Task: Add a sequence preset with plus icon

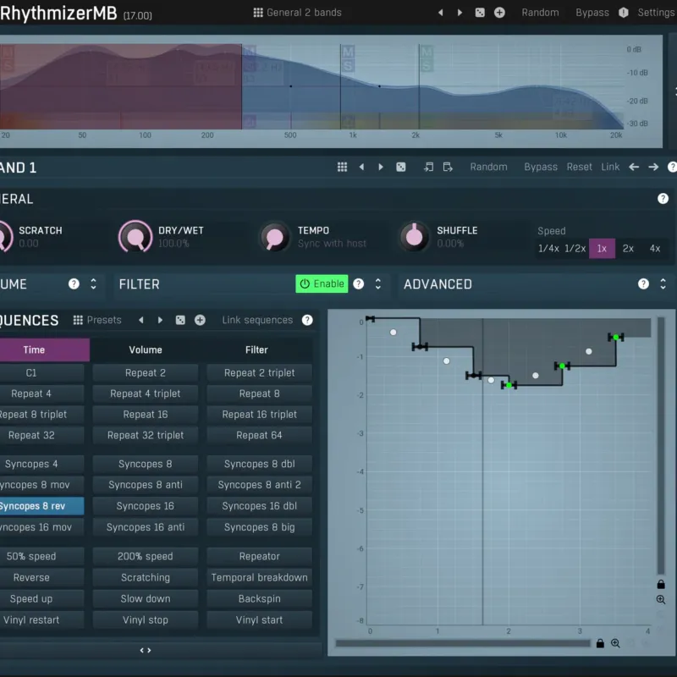Action: [200, 320]
